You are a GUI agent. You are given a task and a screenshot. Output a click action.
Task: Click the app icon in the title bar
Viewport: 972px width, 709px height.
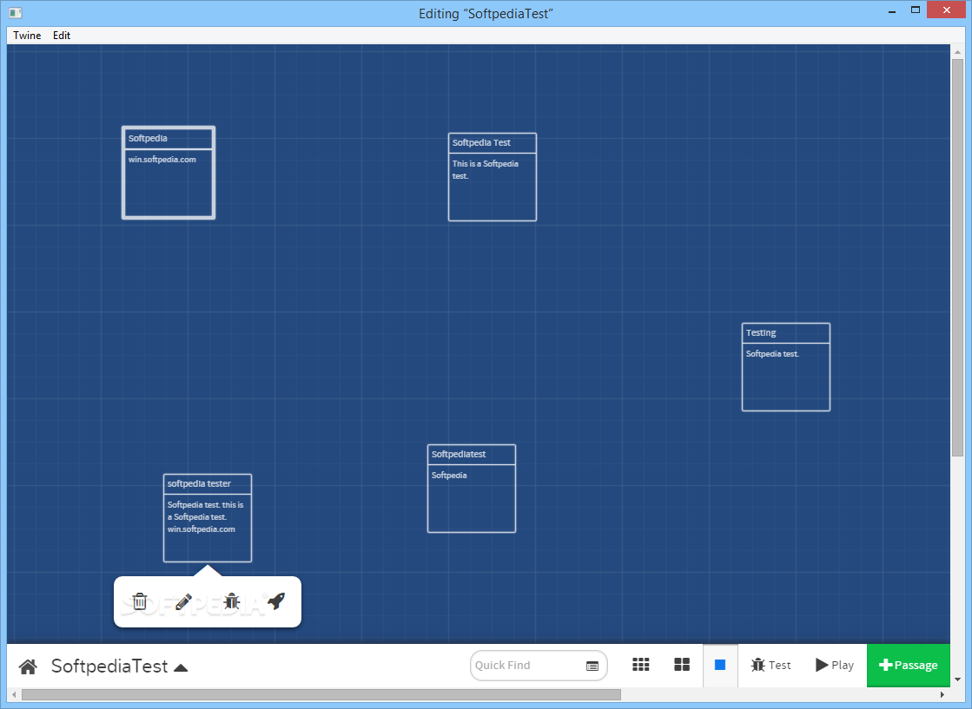point(16,12)
